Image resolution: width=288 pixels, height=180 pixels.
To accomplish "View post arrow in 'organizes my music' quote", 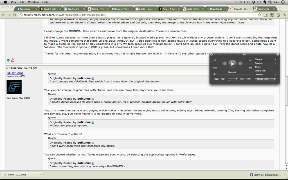I will pyautogui.click(x=93, y=143).
